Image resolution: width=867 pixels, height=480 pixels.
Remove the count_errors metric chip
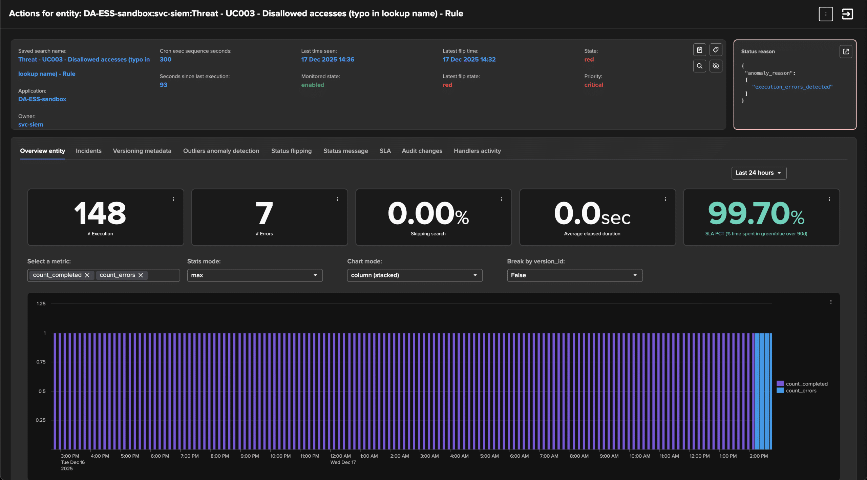click(x=141, y=275)
